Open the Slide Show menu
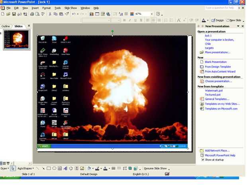Image resolution: width=247 pixels, height=185 pixels. point(71,8)
